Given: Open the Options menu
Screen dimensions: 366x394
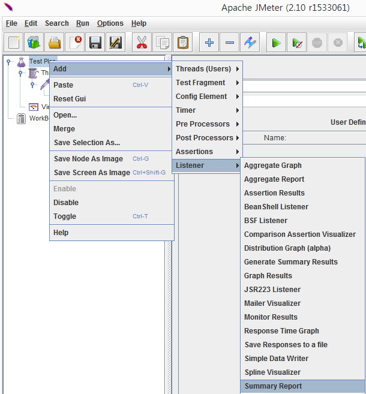Looking at the screenshot, I should [110, 23].
